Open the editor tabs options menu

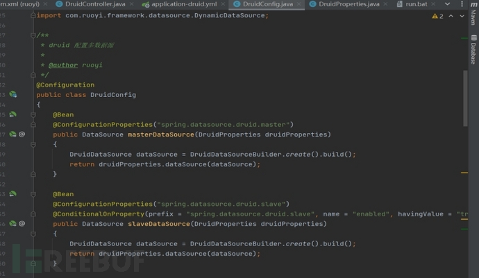462,4
